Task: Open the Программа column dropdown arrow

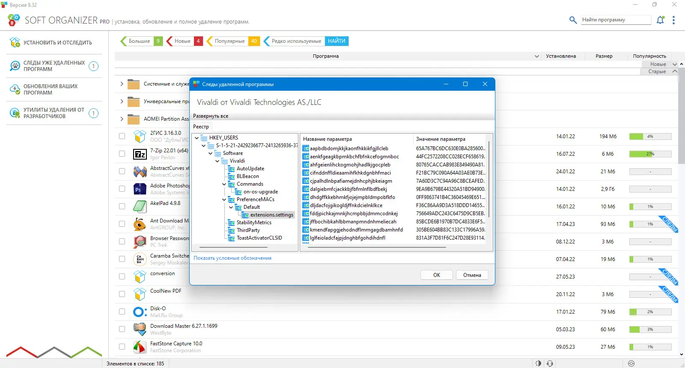Action: 537,56
